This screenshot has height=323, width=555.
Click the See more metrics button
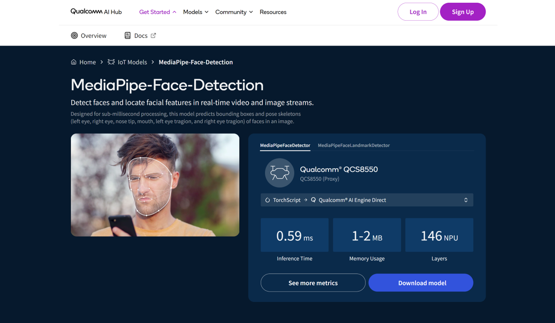[313, 283]
